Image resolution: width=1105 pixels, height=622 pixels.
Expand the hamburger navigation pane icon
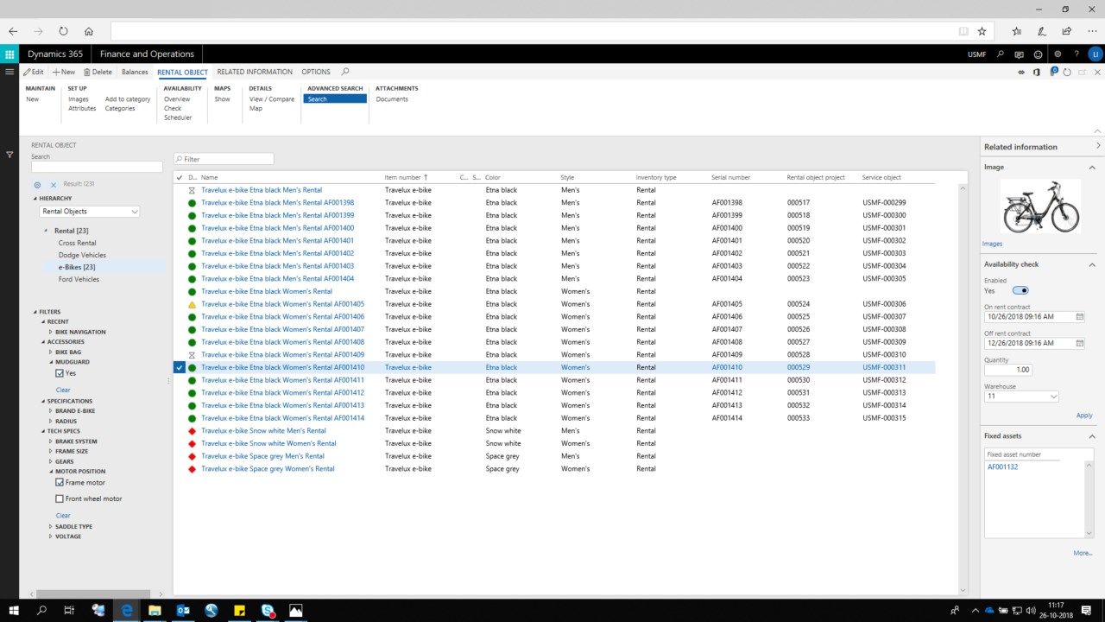[x=9, y=72]
